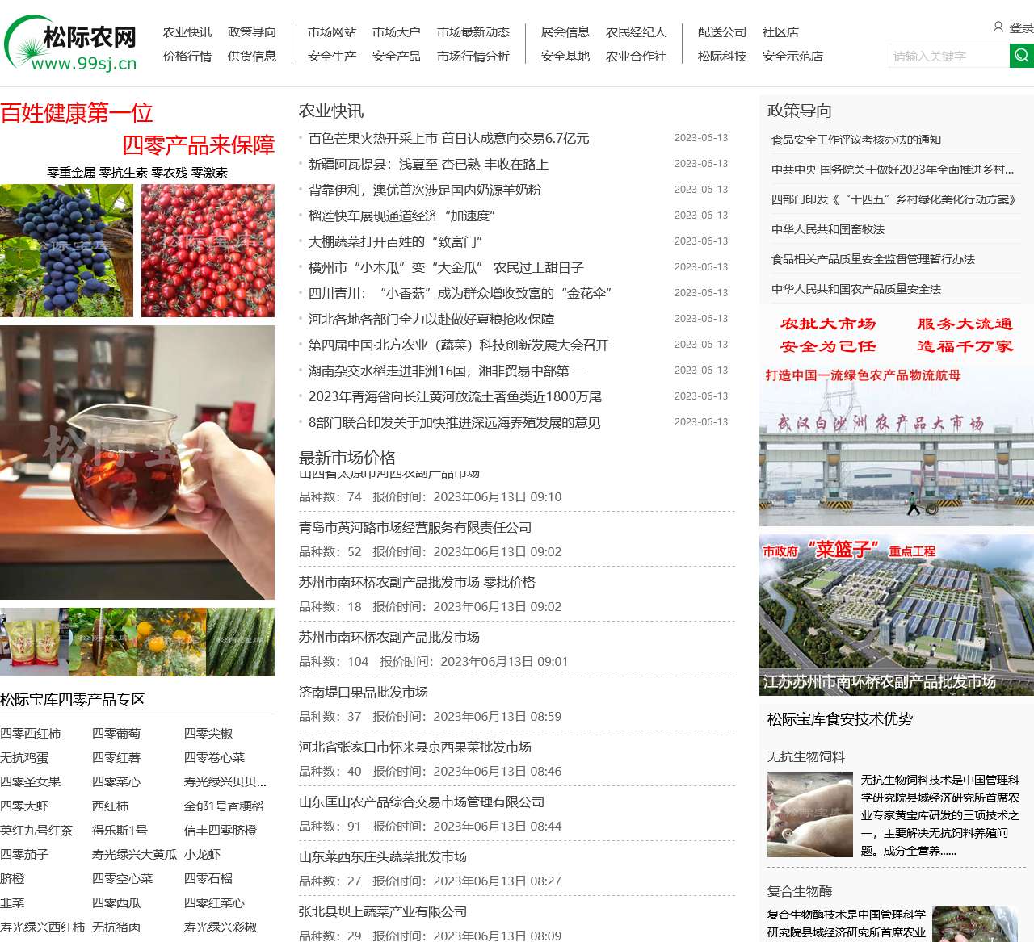Open 苏州市南环桥农副产品批发市场 零批价格 listing
1034x942 pixels.
click(x=417, y=583)
